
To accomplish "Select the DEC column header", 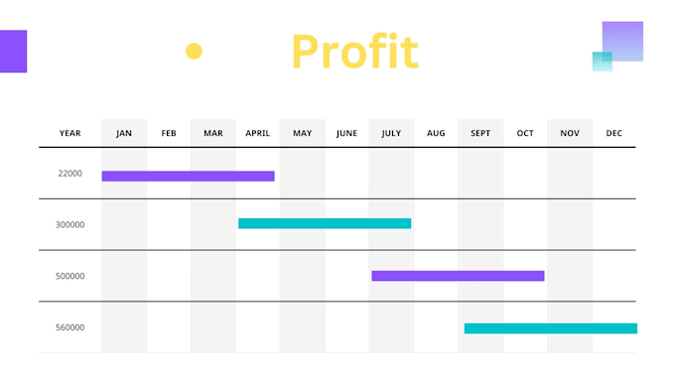I will coord(614,133).
